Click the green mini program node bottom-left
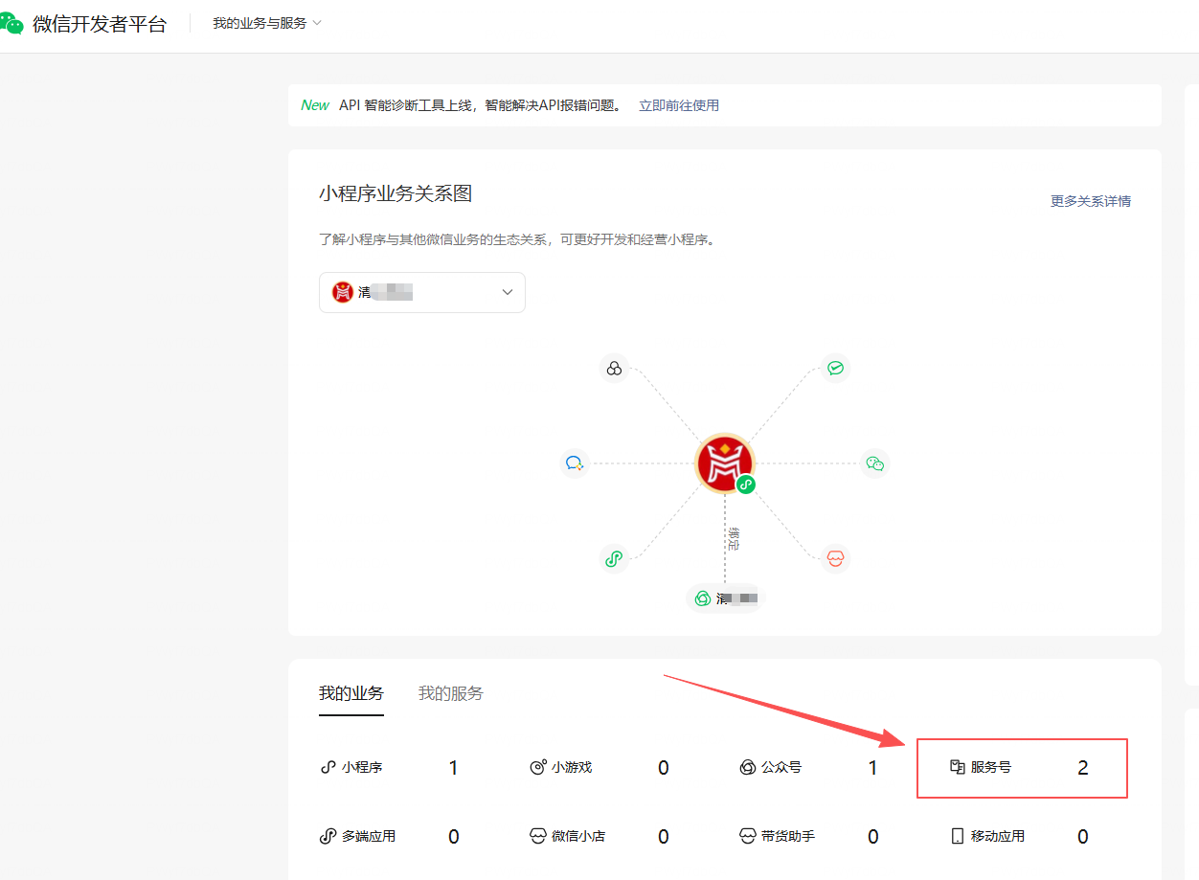Screen dimensions: 1199x880 click(x=614, y=558)
